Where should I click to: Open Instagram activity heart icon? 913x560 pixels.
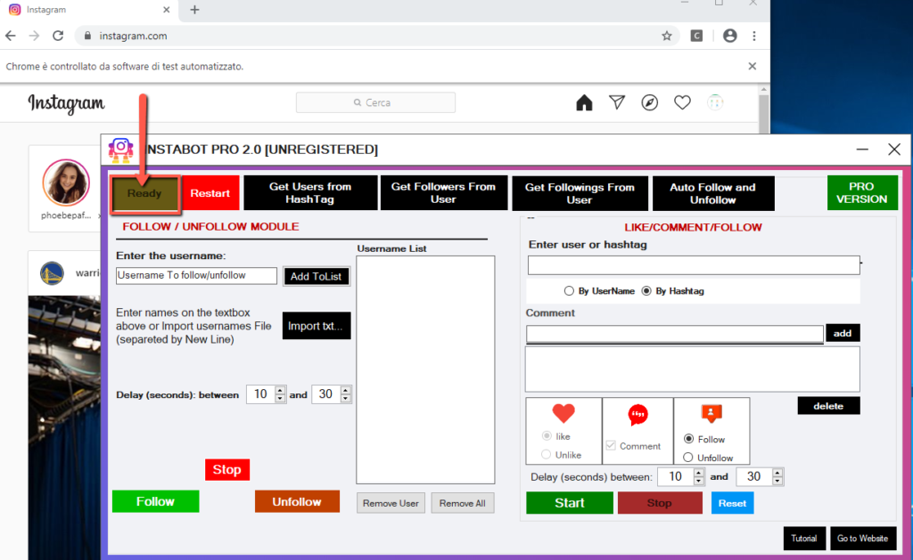[682, 103]
